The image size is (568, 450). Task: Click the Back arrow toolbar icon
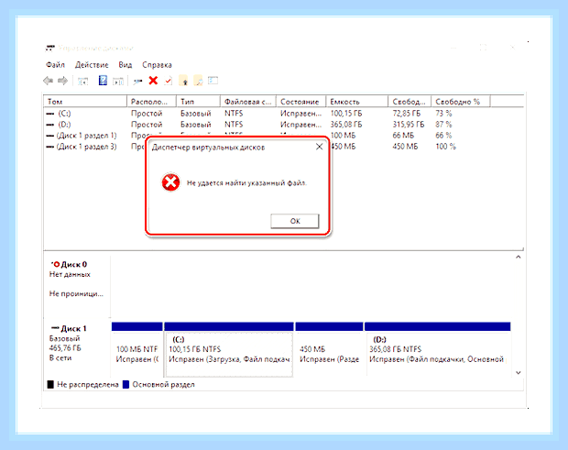(x=48, y=81)
